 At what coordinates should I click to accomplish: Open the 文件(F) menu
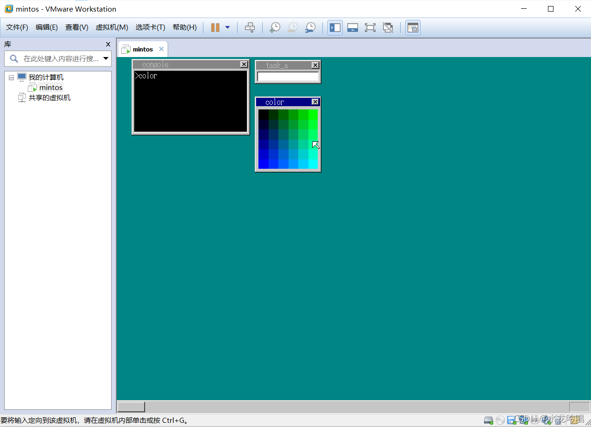pyautogui.click(x=17, y=27)
